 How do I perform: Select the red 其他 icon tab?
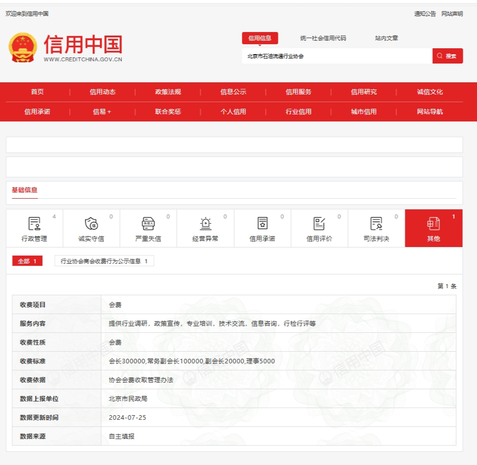433,224
